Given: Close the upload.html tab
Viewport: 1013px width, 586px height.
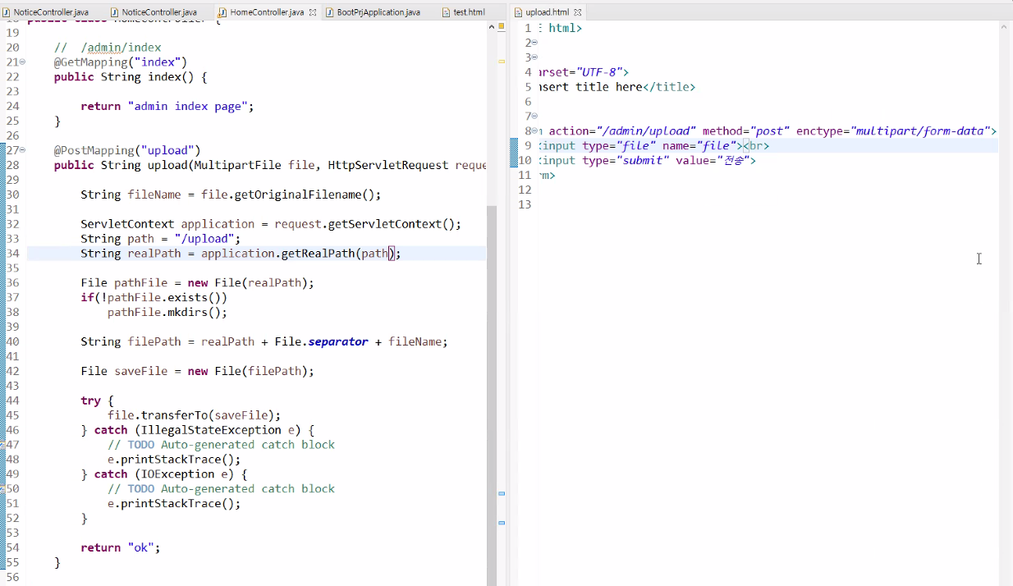Looking at the screenshot, I should 577,12.
